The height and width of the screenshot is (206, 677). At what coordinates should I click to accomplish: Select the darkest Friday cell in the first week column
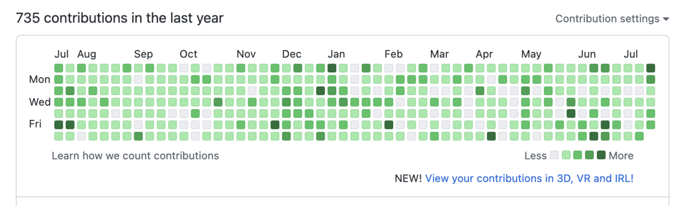pyautogui.click(x=59, y=124)
